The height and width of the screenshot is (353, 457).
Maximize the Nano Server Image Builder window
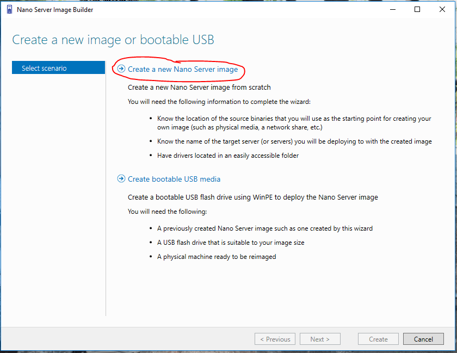[x=417, y=10]
